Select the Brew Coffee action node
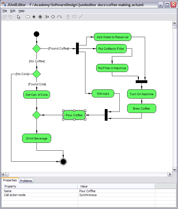This screenshot has width=178, height=209. pyautogui.click(x=142, y=109)
